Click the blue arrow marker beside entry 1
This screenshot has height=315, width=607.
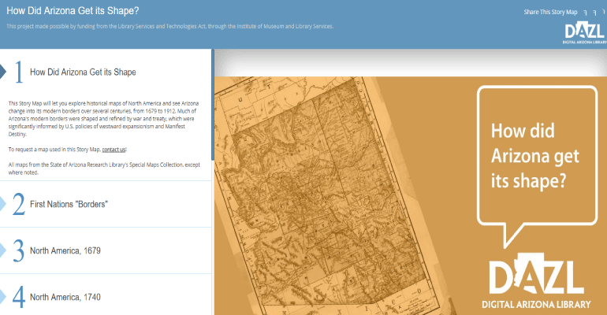[x=211, y=72]
